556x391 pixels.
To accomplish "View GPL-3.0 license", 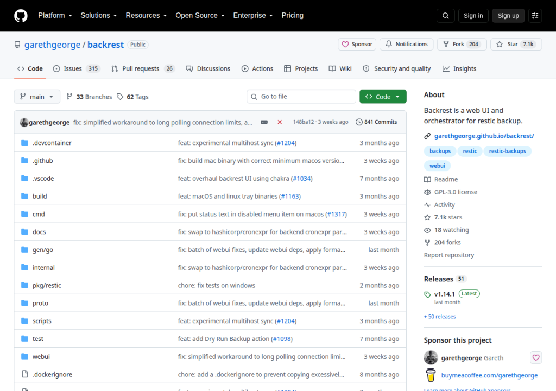I will (451, 192).
